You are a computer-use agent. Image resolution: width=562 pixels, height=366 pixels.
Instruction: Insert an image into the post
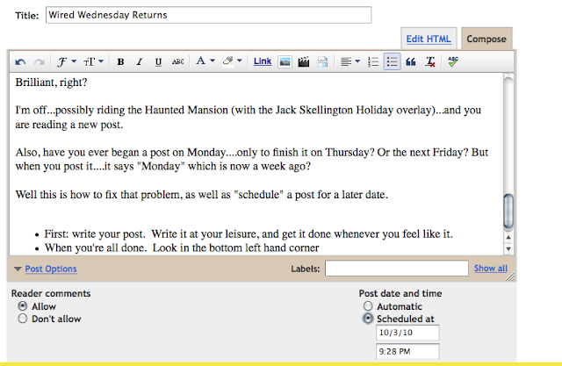(285, 62)
